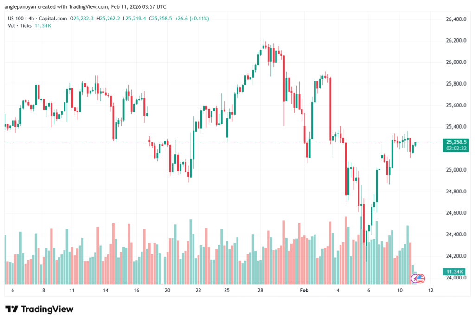Viewport: 475px width, 322px height.
Task: Click the +26.6 (+0.11%) change value
Action: (x=192, y=19)
